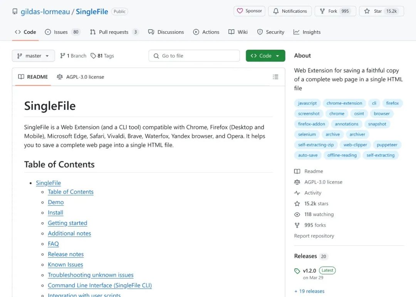The width and height of the screenshot is (416, 297).
Task: Click the repository book icon beside gildas-lormeau
Action: point(15,12)
